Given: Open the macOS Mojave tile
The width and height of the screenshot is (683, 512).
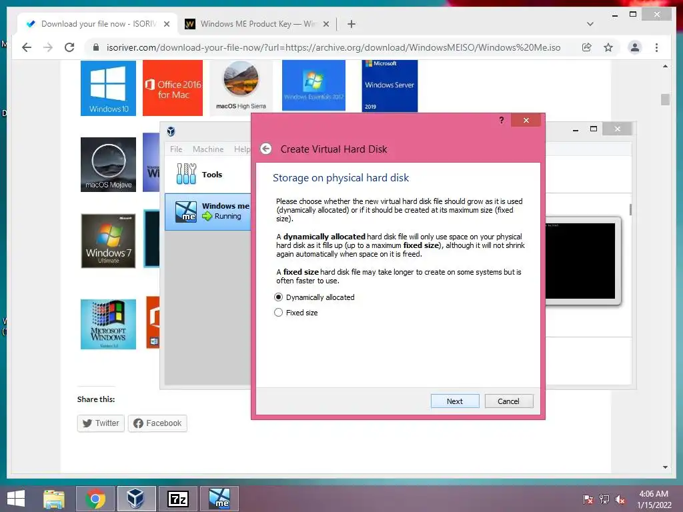Looking at the screenshot, I should pos(109,165).
